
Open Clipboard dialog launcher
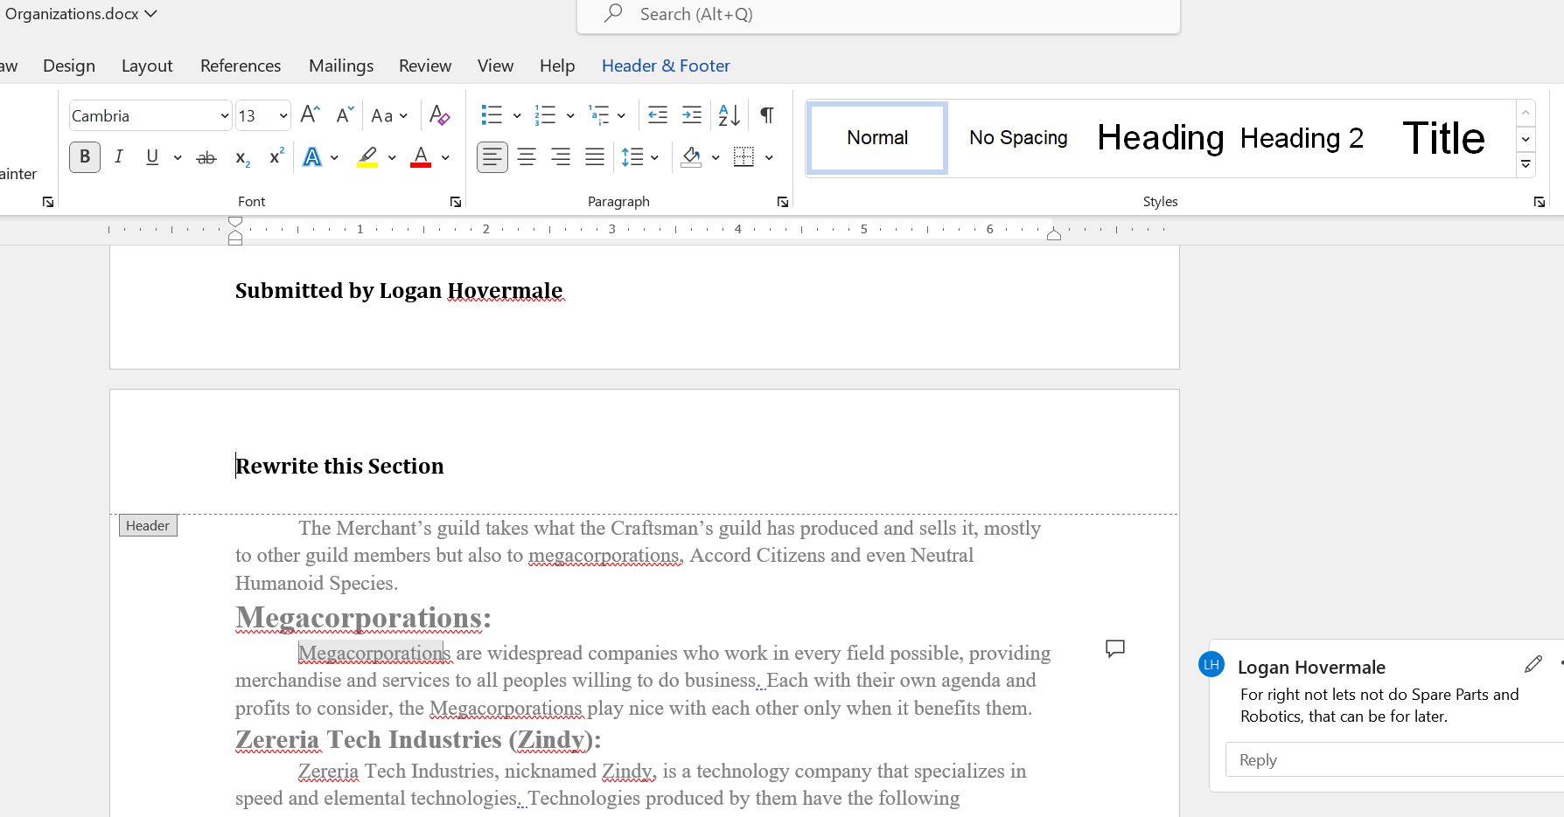pos(48,202)
